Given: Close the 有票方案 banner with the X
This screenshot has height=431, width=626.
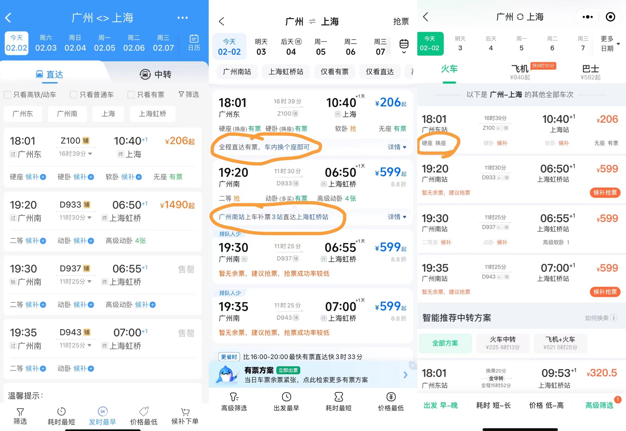Looking at the screenshot, I should click(x=412, y=366).
